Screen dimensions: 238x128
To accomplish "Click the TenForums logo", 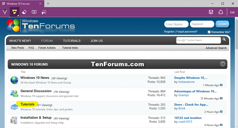I will pos(41,25).
